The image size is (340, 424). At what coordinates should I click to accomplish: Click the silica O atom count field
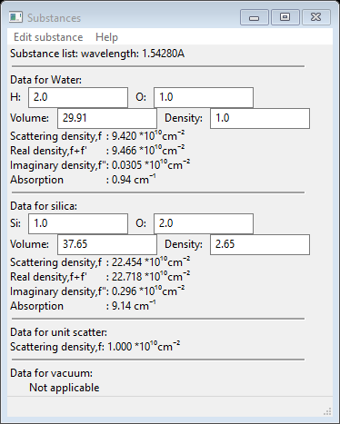(x=204, y=223)
